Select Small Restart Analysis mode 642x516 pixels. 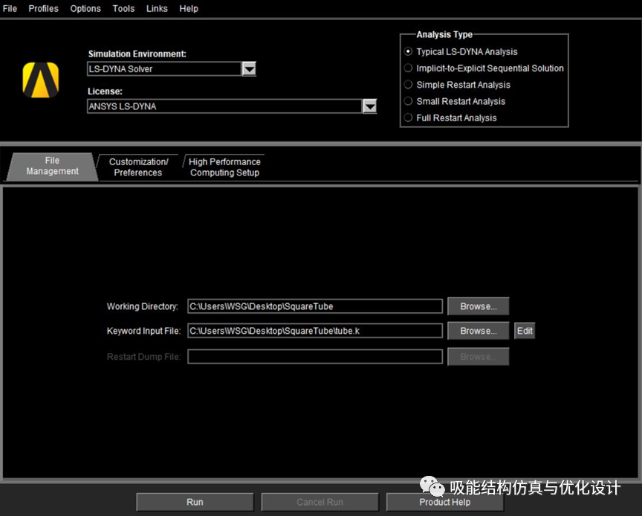coord(408,101)
